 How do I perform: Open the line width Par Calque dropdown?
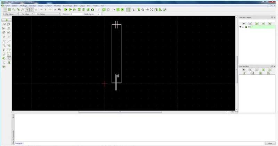[26, 14]
